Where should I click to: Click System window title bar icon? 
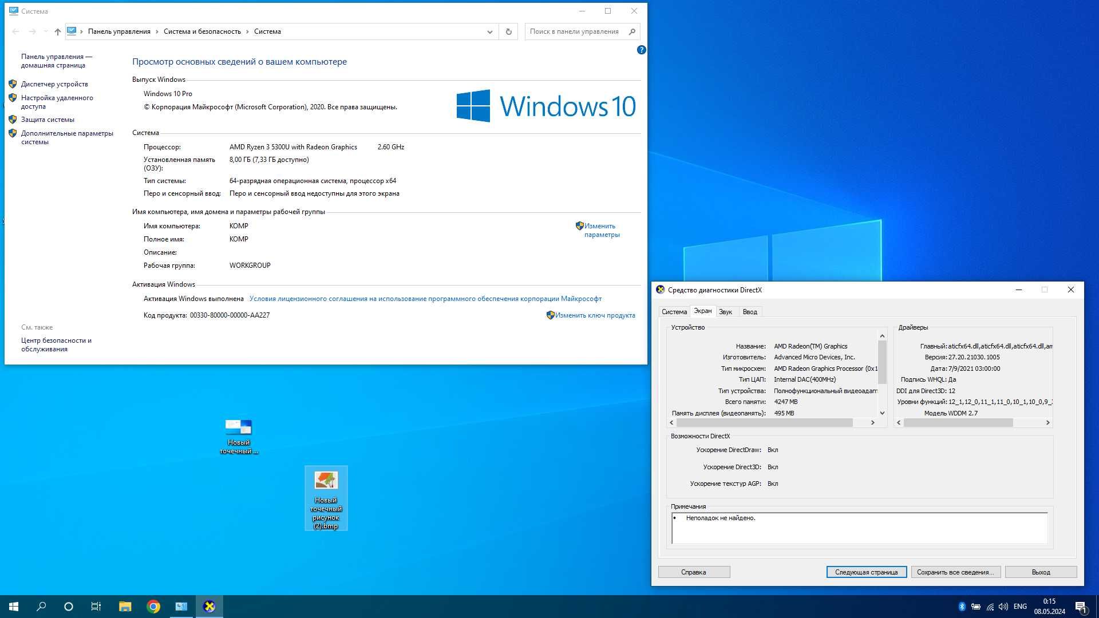pyautogui.click(x=14, y=11)
